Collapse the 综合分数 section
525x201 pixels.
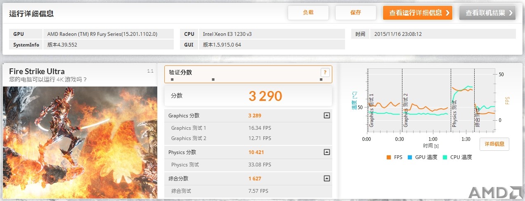pos(326,179)
